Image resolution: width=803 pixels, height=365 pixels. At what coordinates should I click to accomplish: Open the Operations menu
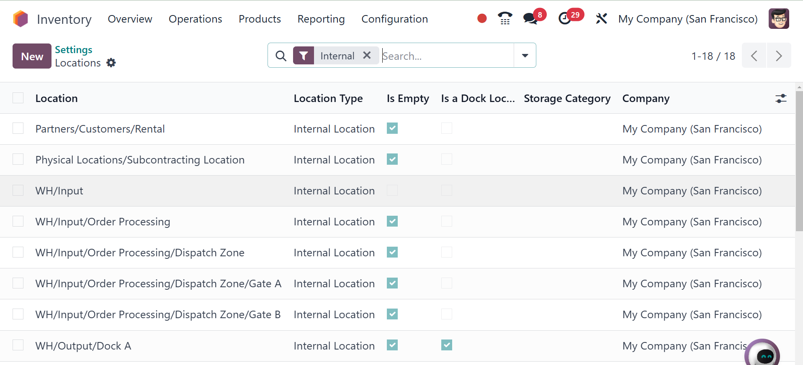(195, 19)
